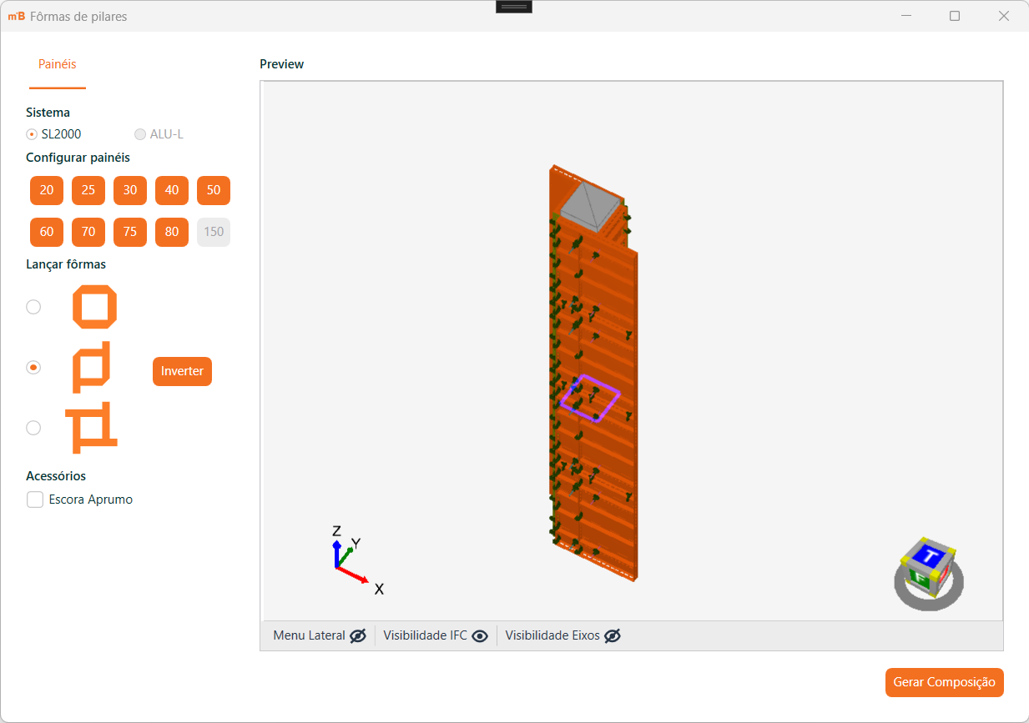Click the Inverter button

pos(182,371)
